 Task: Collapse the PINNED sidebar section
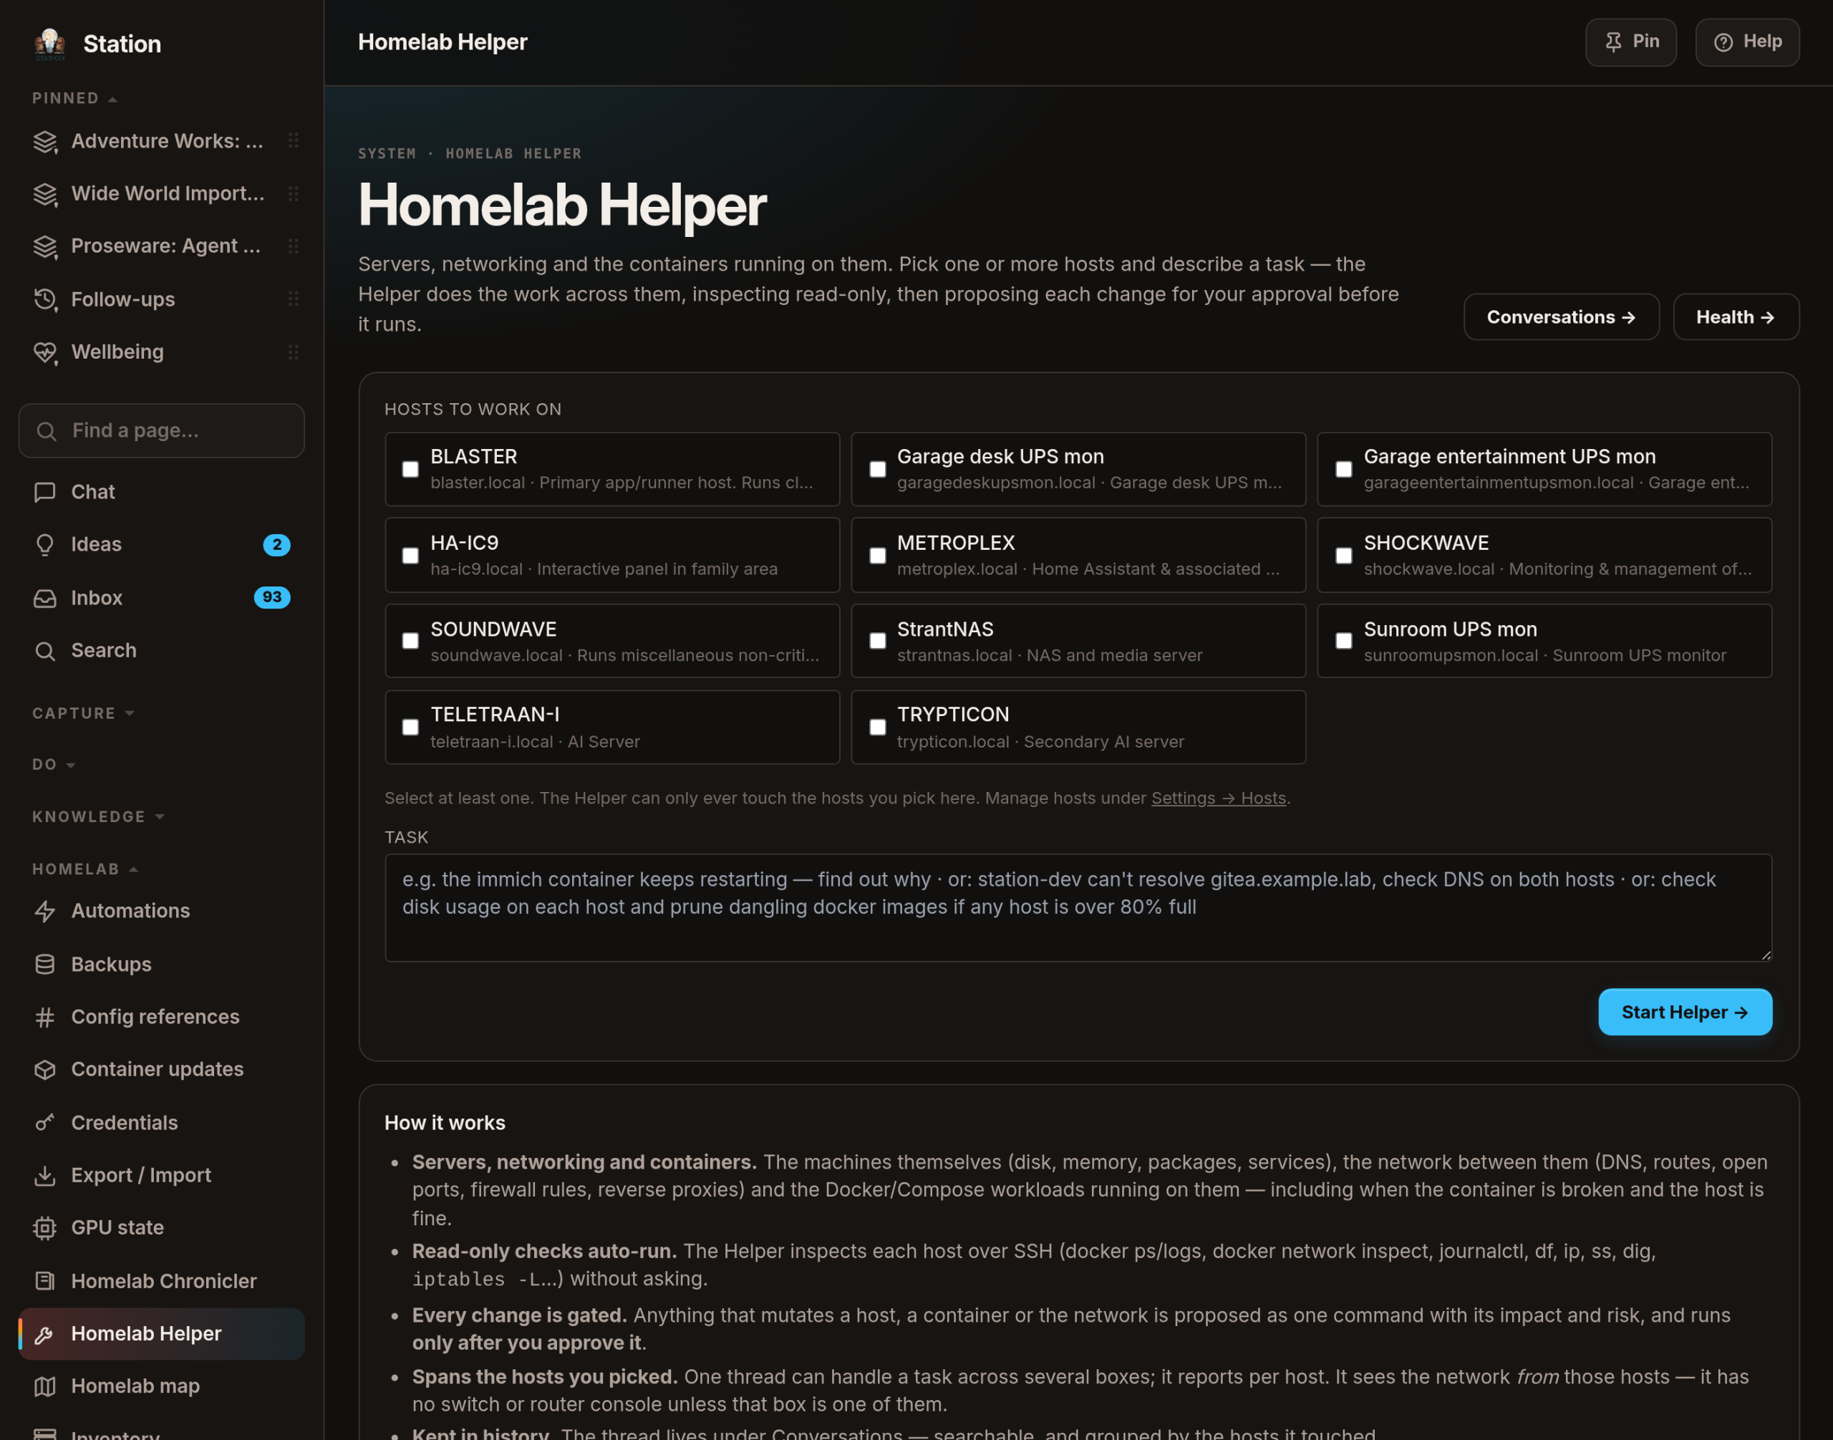74,99
